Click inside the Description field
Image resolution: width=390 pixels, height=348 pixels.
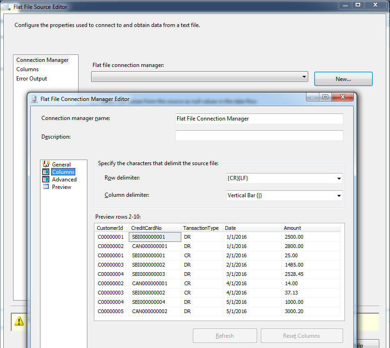258,136
